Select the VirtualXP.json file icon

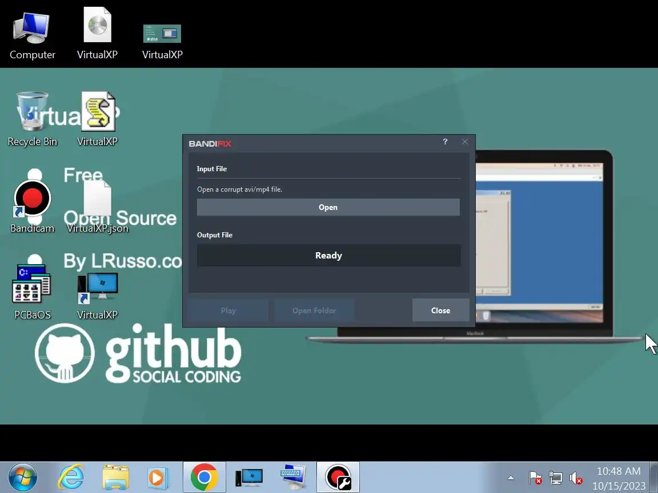pyautogui.click(x=97, y=207)
